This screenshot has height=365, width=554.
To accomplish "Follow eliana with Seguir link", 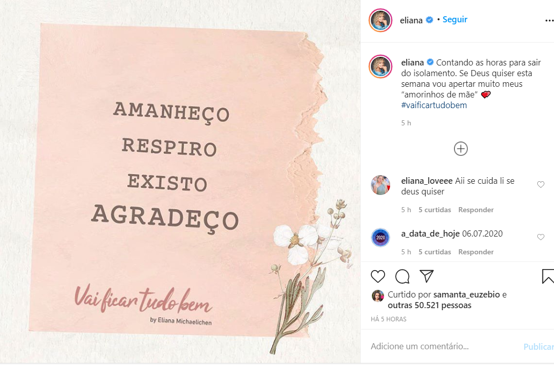I will click(455, 19).
